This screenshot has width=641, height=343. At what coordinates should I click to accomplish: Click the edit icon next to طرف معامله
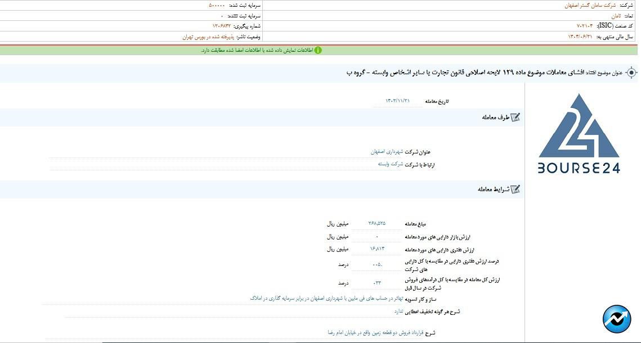(516, 117)
